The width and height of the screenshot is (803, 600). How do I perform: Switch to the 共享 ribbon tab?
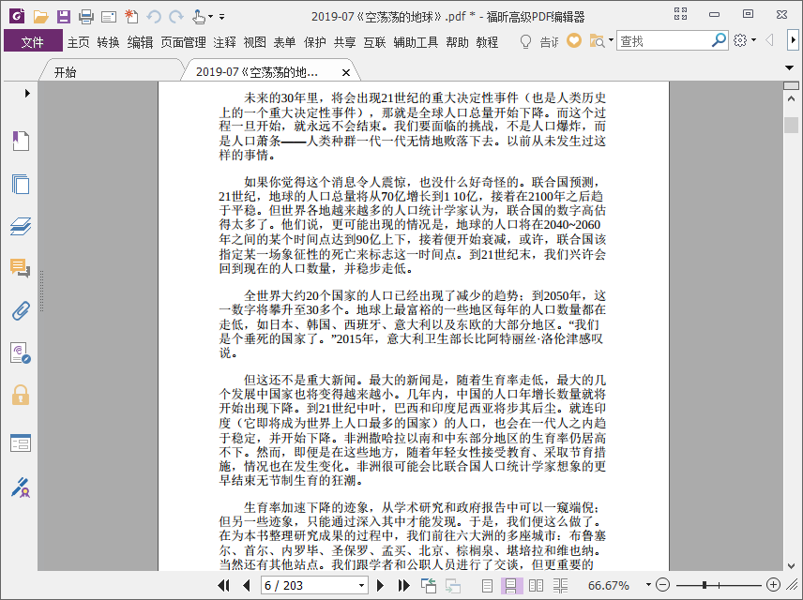[344, 42]
